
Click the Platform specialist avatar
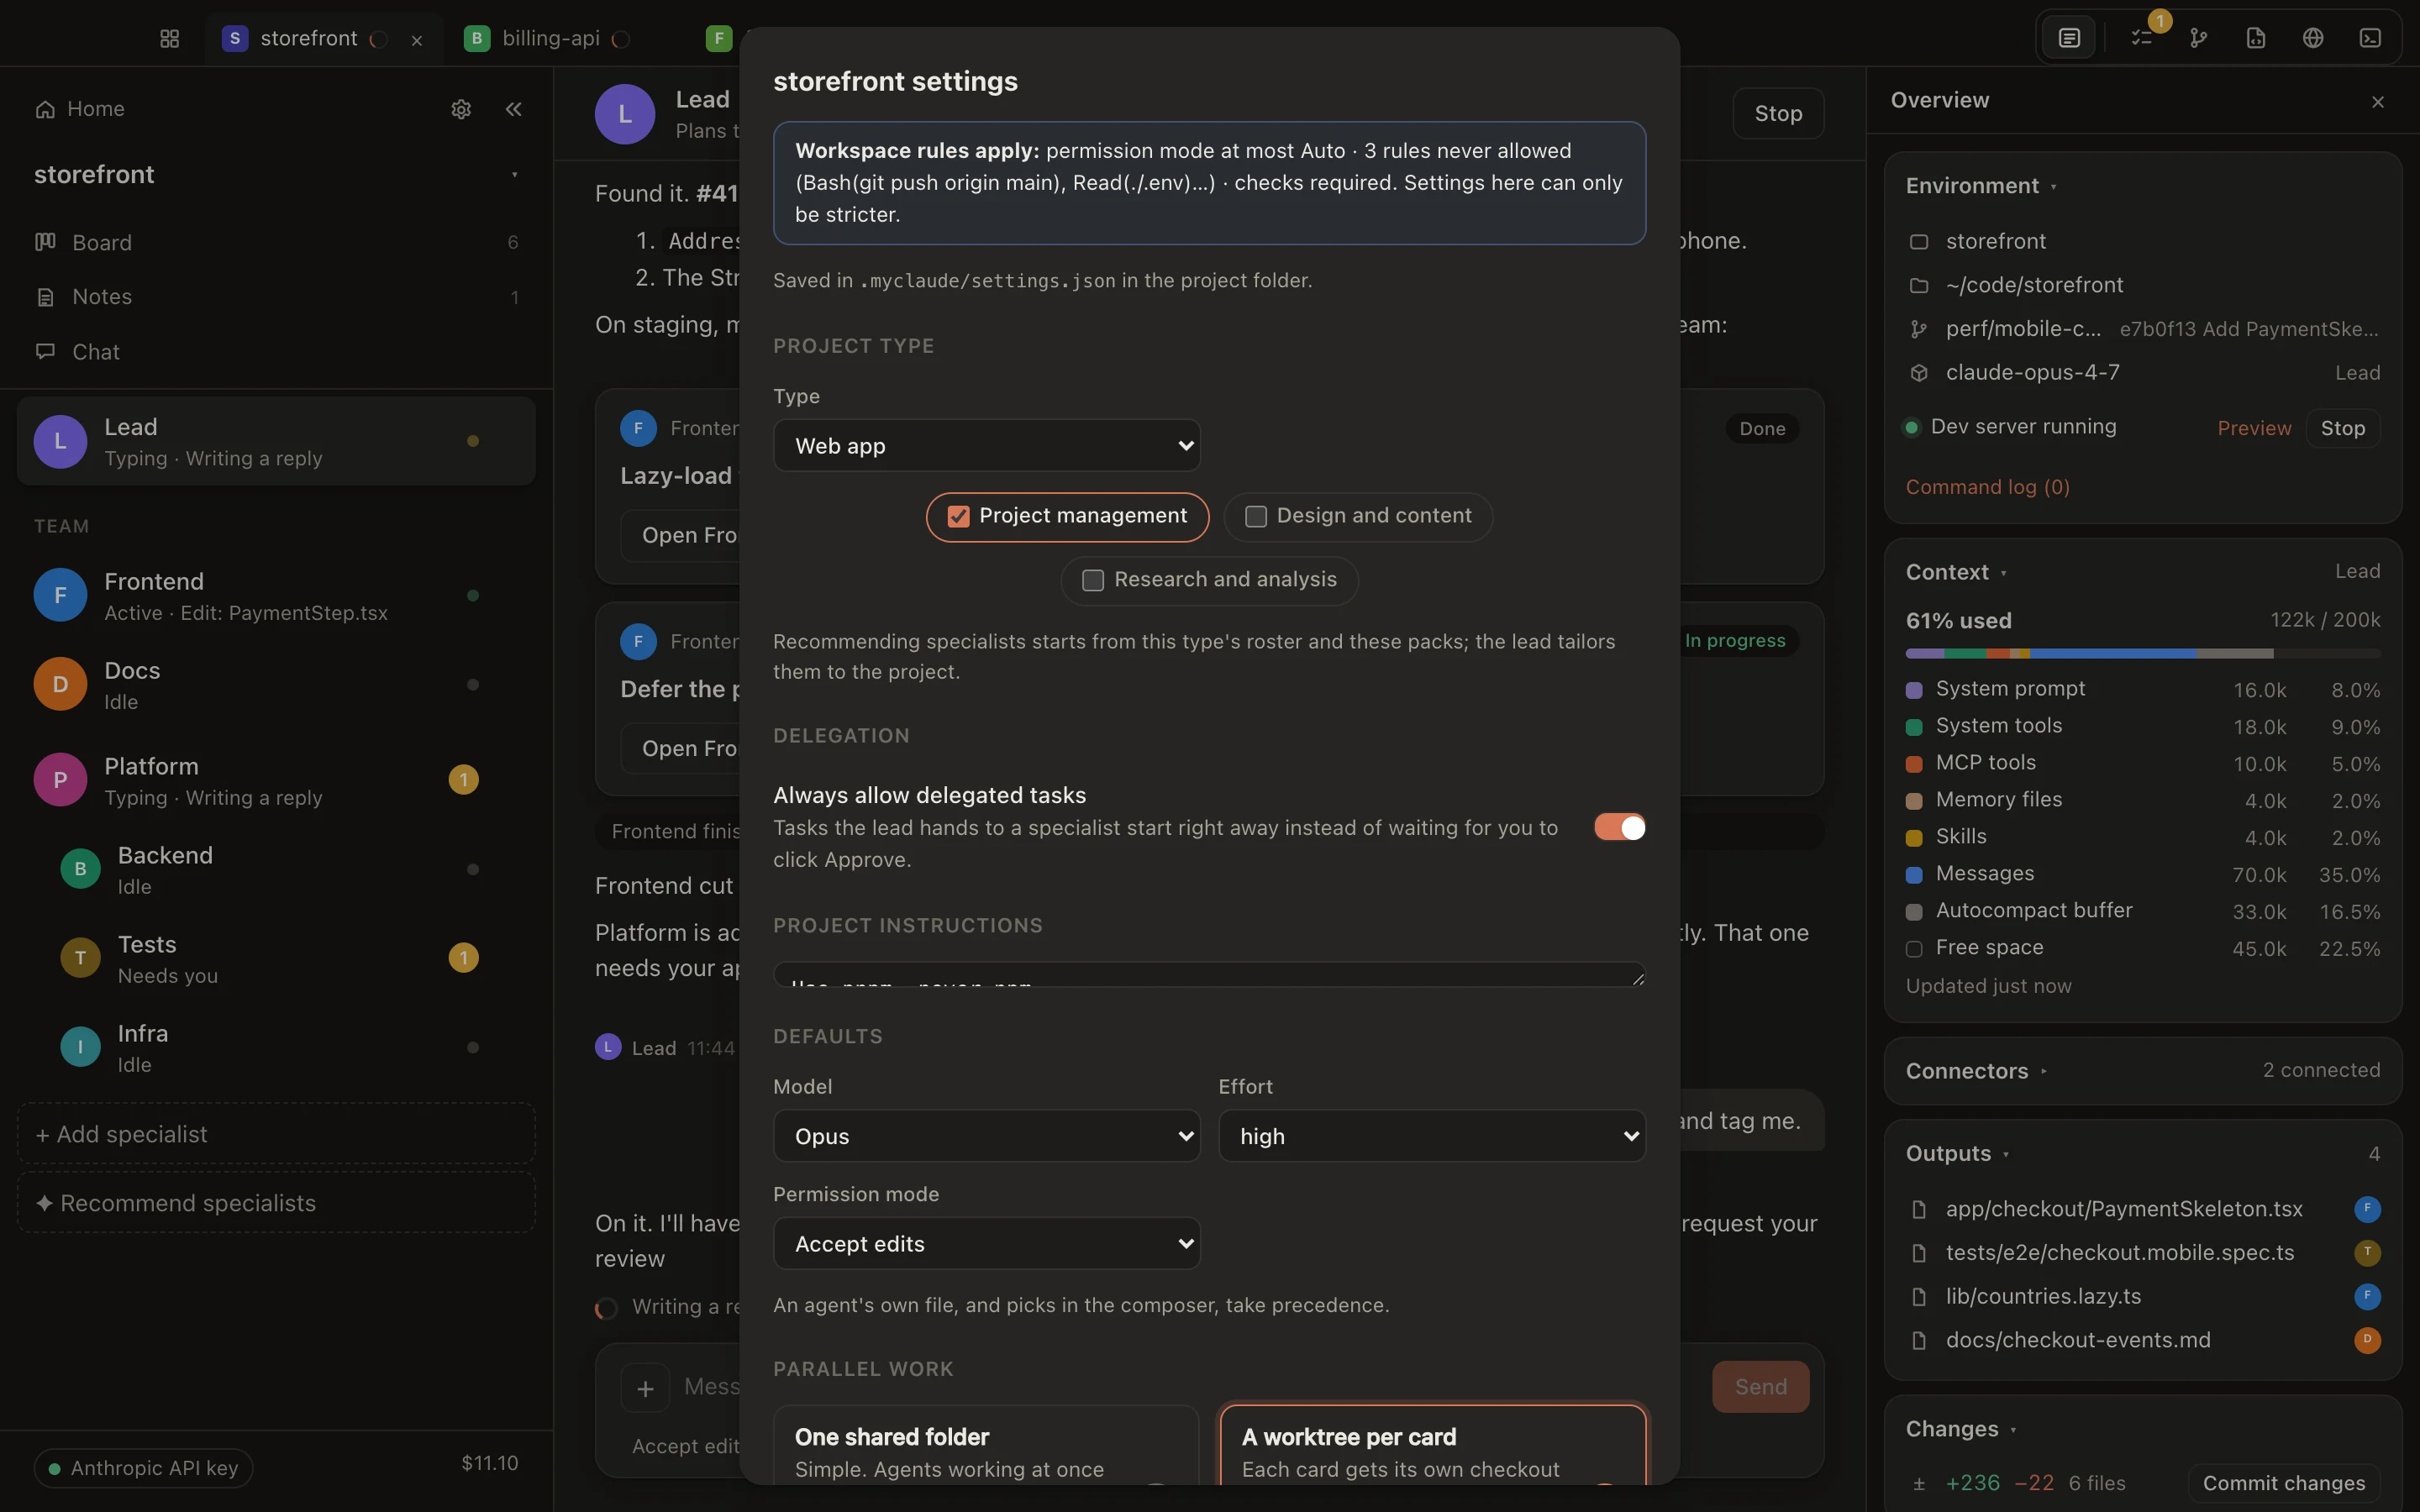tap(60, 780)
